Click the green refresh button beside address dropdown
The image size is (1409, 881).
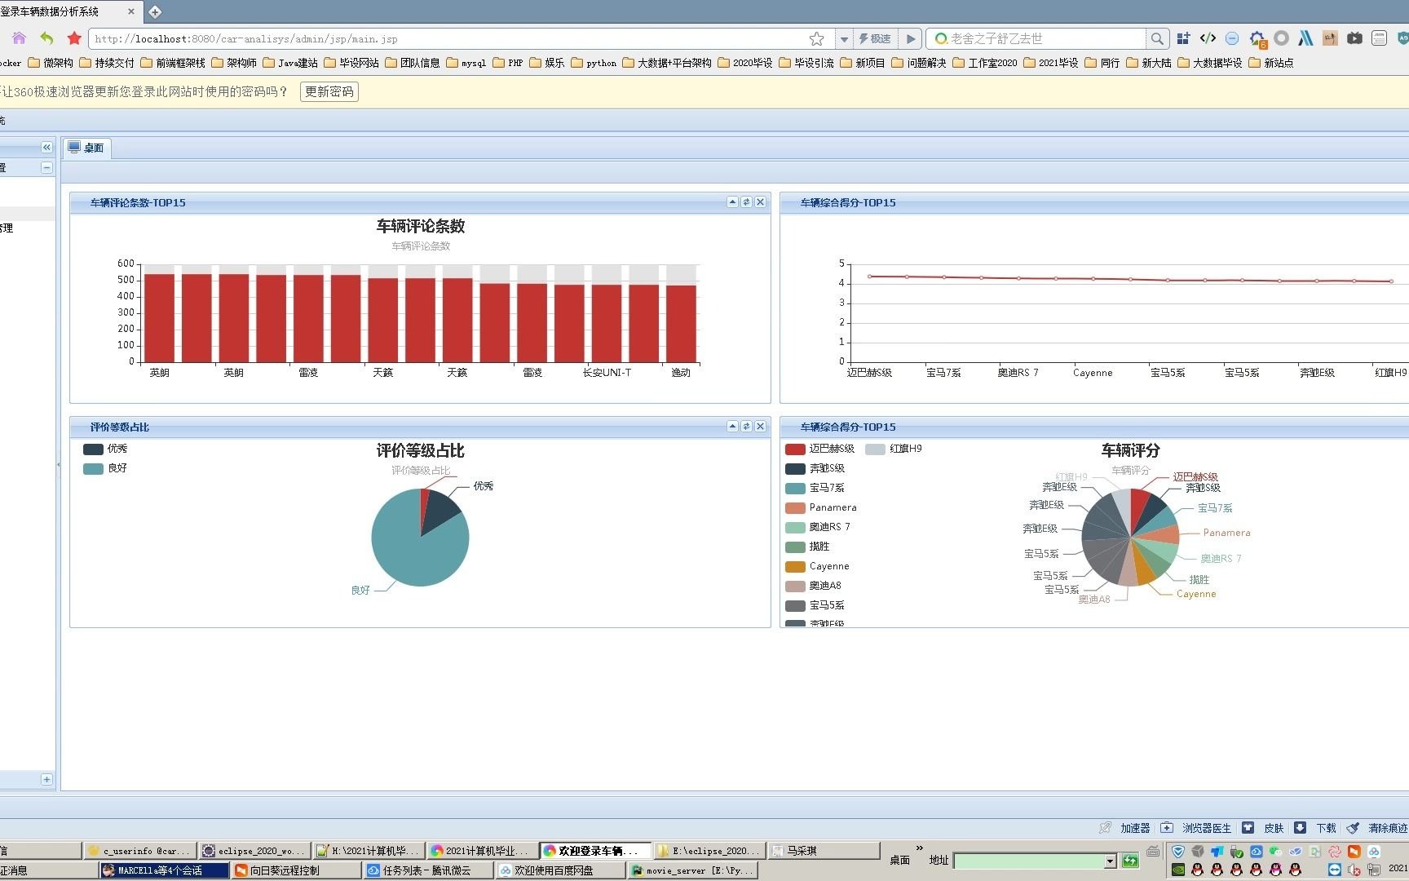[x=1130, y=861]
